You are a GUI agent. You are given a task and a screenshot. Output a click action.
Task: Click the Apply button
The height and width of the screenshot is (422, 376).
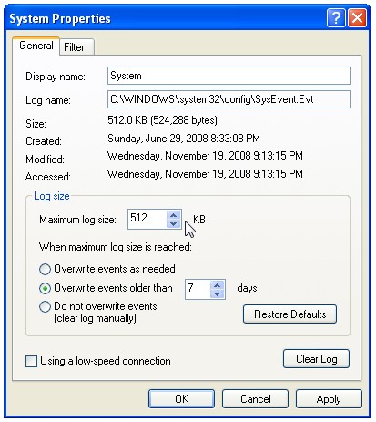point(329,399)
